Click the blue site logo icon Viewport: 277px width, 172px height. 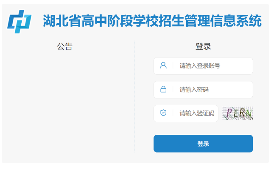(19, 21)
